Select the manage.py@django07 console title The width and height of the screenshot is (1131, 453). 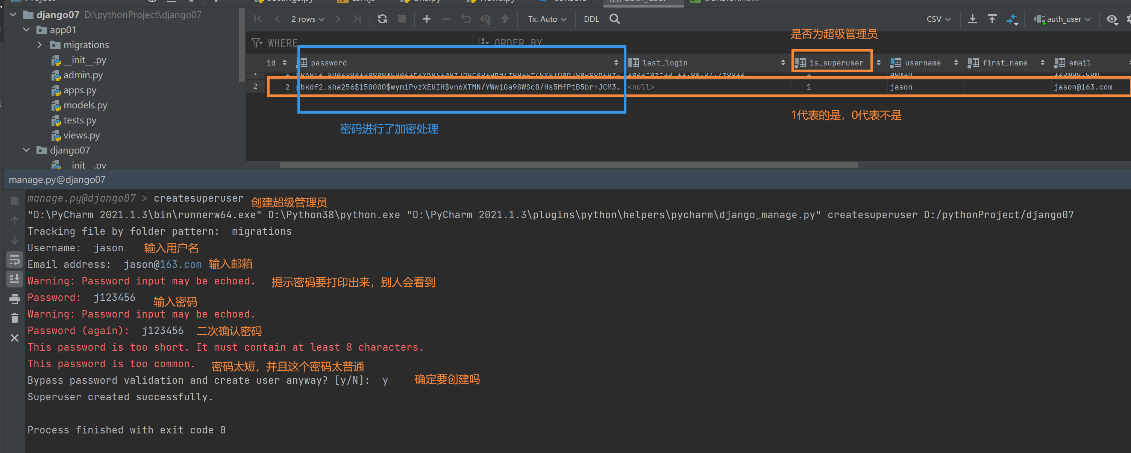(x=57, y=179)
